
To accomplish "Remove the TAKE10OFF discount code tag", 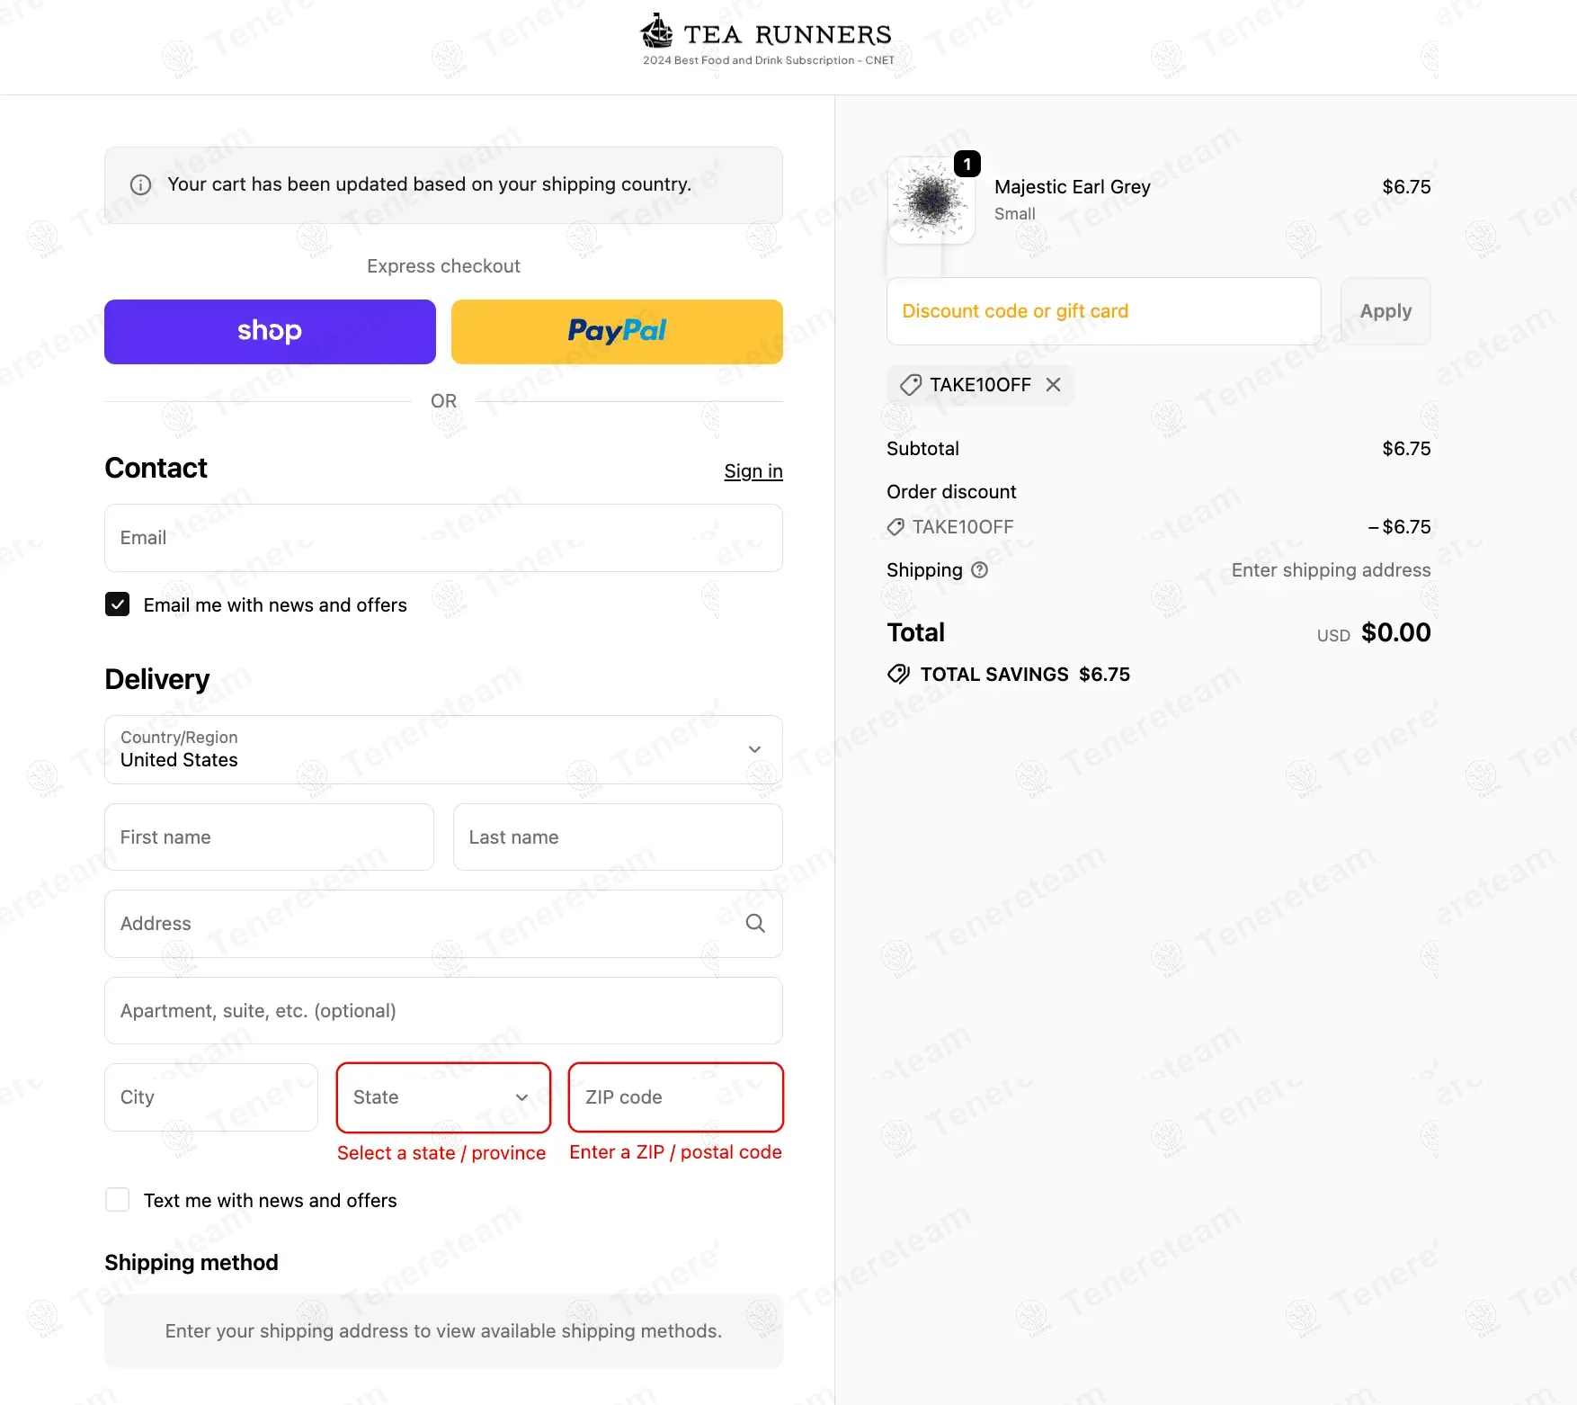I will point(1054,385).
